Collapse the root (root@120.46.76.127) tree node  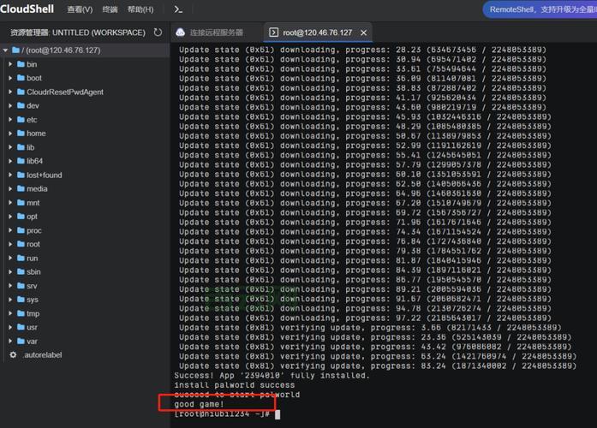[x=5, y=51]
